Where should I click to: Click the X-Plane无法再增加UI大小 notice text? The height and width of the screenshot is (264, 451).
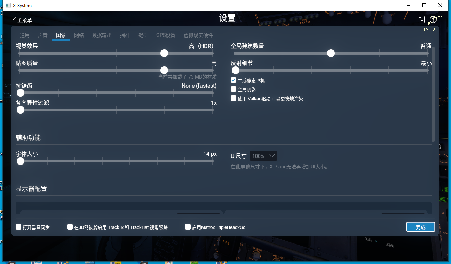tap(279, 167)
